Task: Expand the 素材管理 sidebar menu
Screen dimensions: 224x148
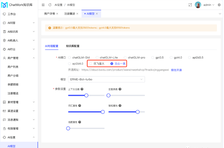Action: click(34, 102)
